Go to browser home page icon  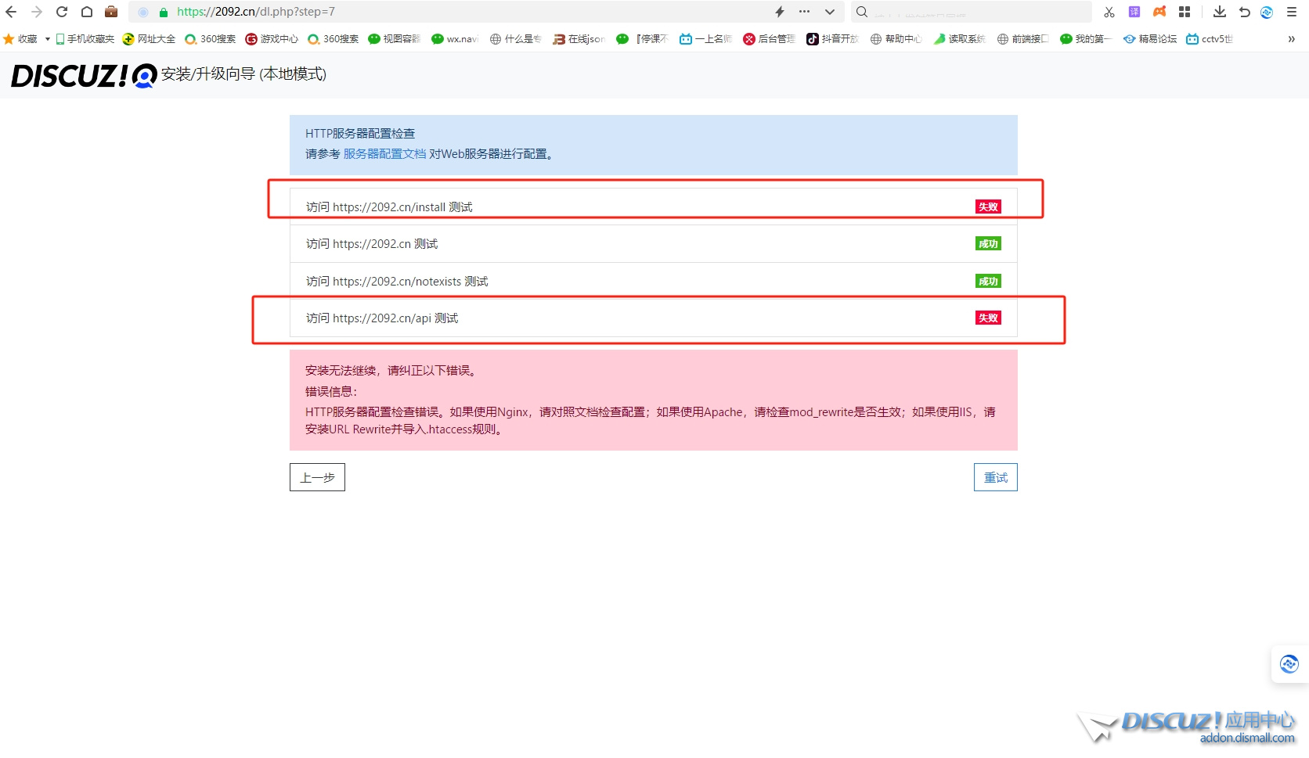click(x=87, y=12)
